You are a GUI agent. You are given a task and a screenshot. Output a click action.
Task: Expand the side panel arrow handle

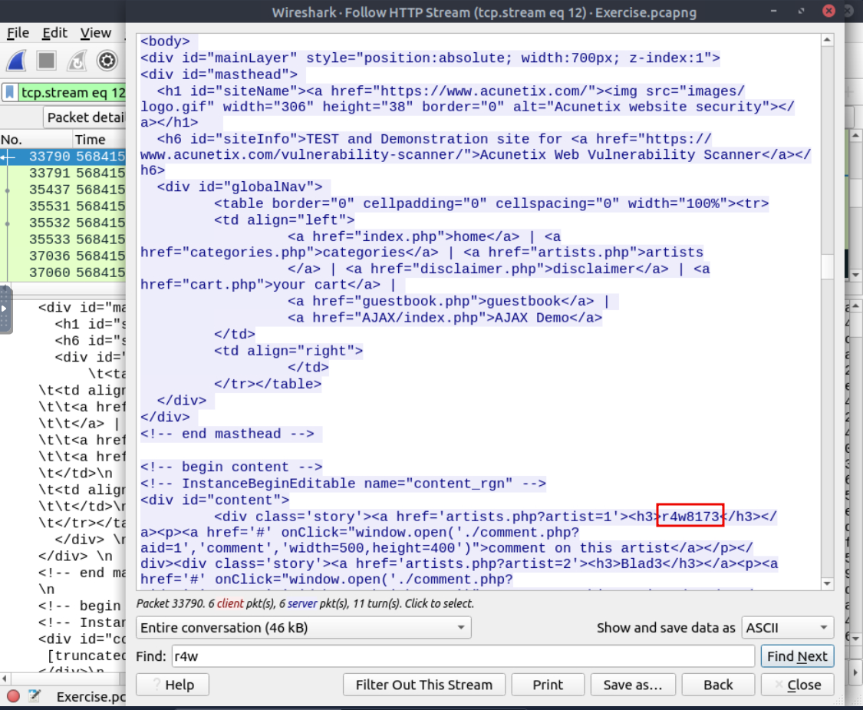pyautogui.click(x=5, y=309)
